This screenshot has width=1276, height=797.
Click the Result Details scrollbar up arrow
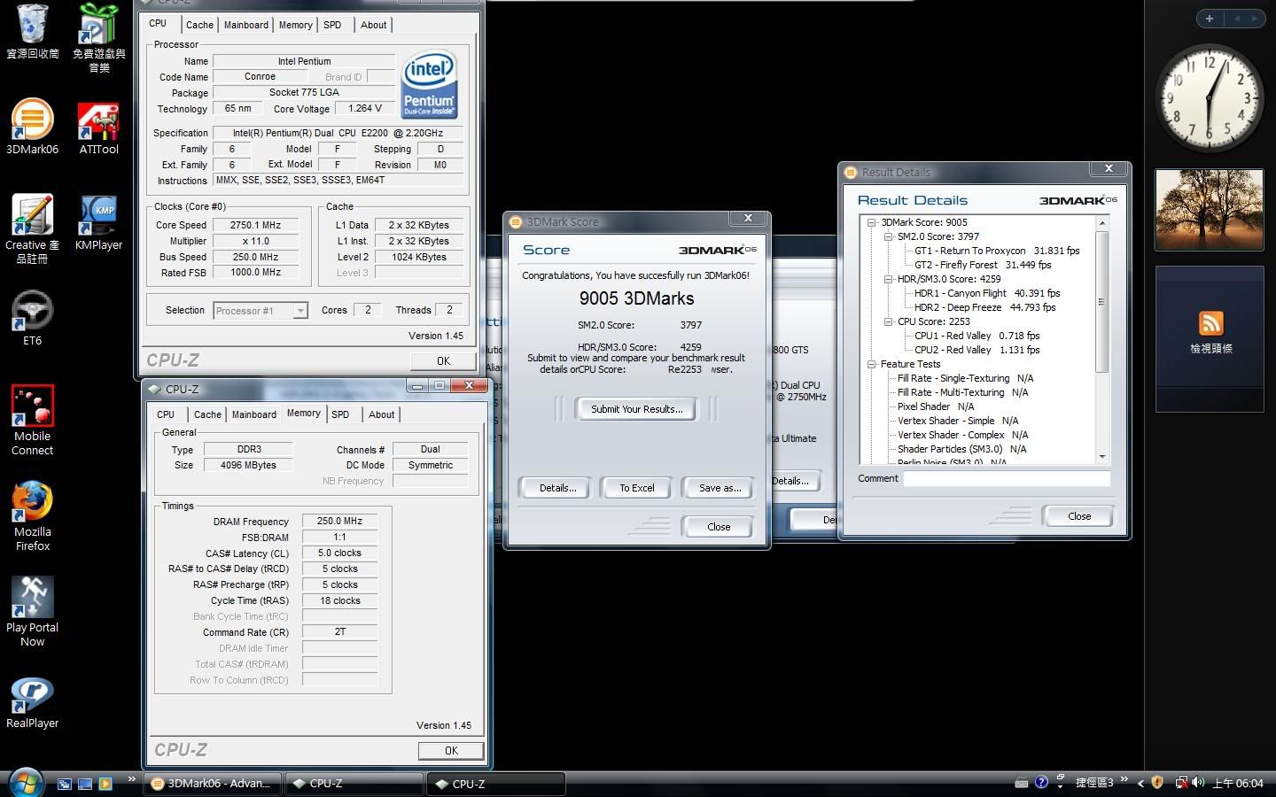click(1101, 222)
